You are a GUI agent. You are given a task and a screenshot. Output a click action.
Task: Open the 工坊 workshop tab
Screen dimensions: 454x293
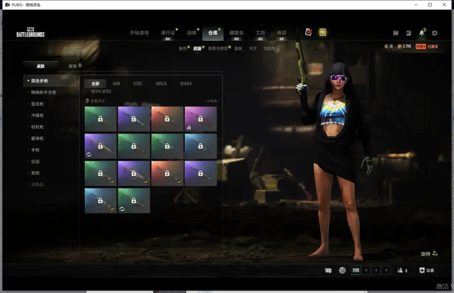[x=260, y=33]
